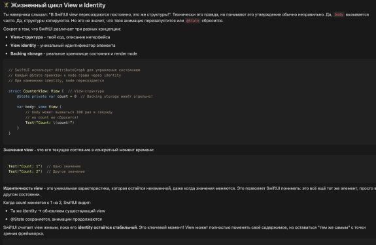Click the comment mentioning AttributeGraph

click(x=74, y=70)
